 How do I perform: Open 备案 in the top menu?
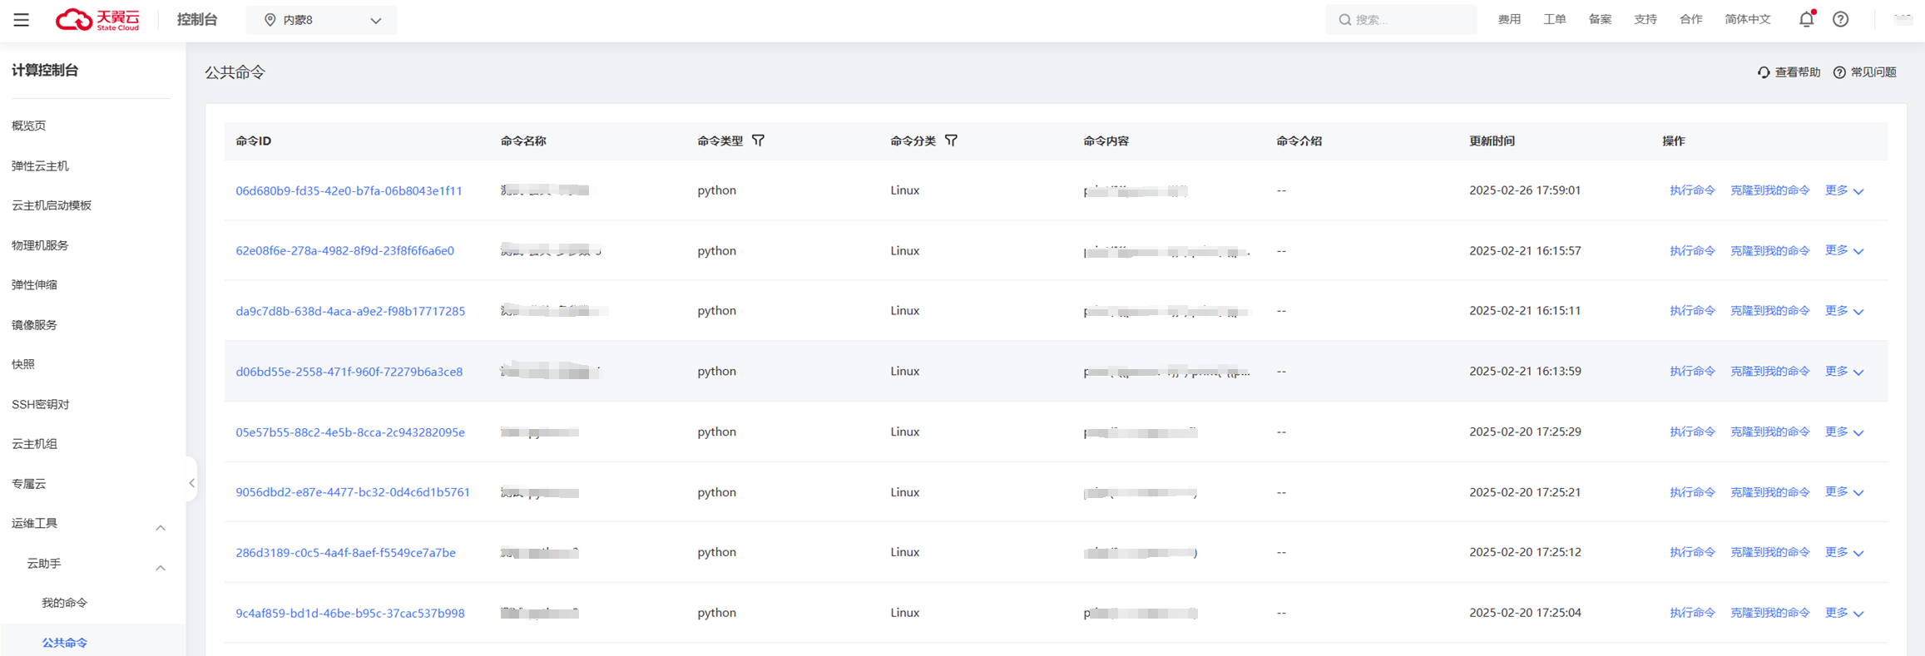click(x=1600, y=19)
